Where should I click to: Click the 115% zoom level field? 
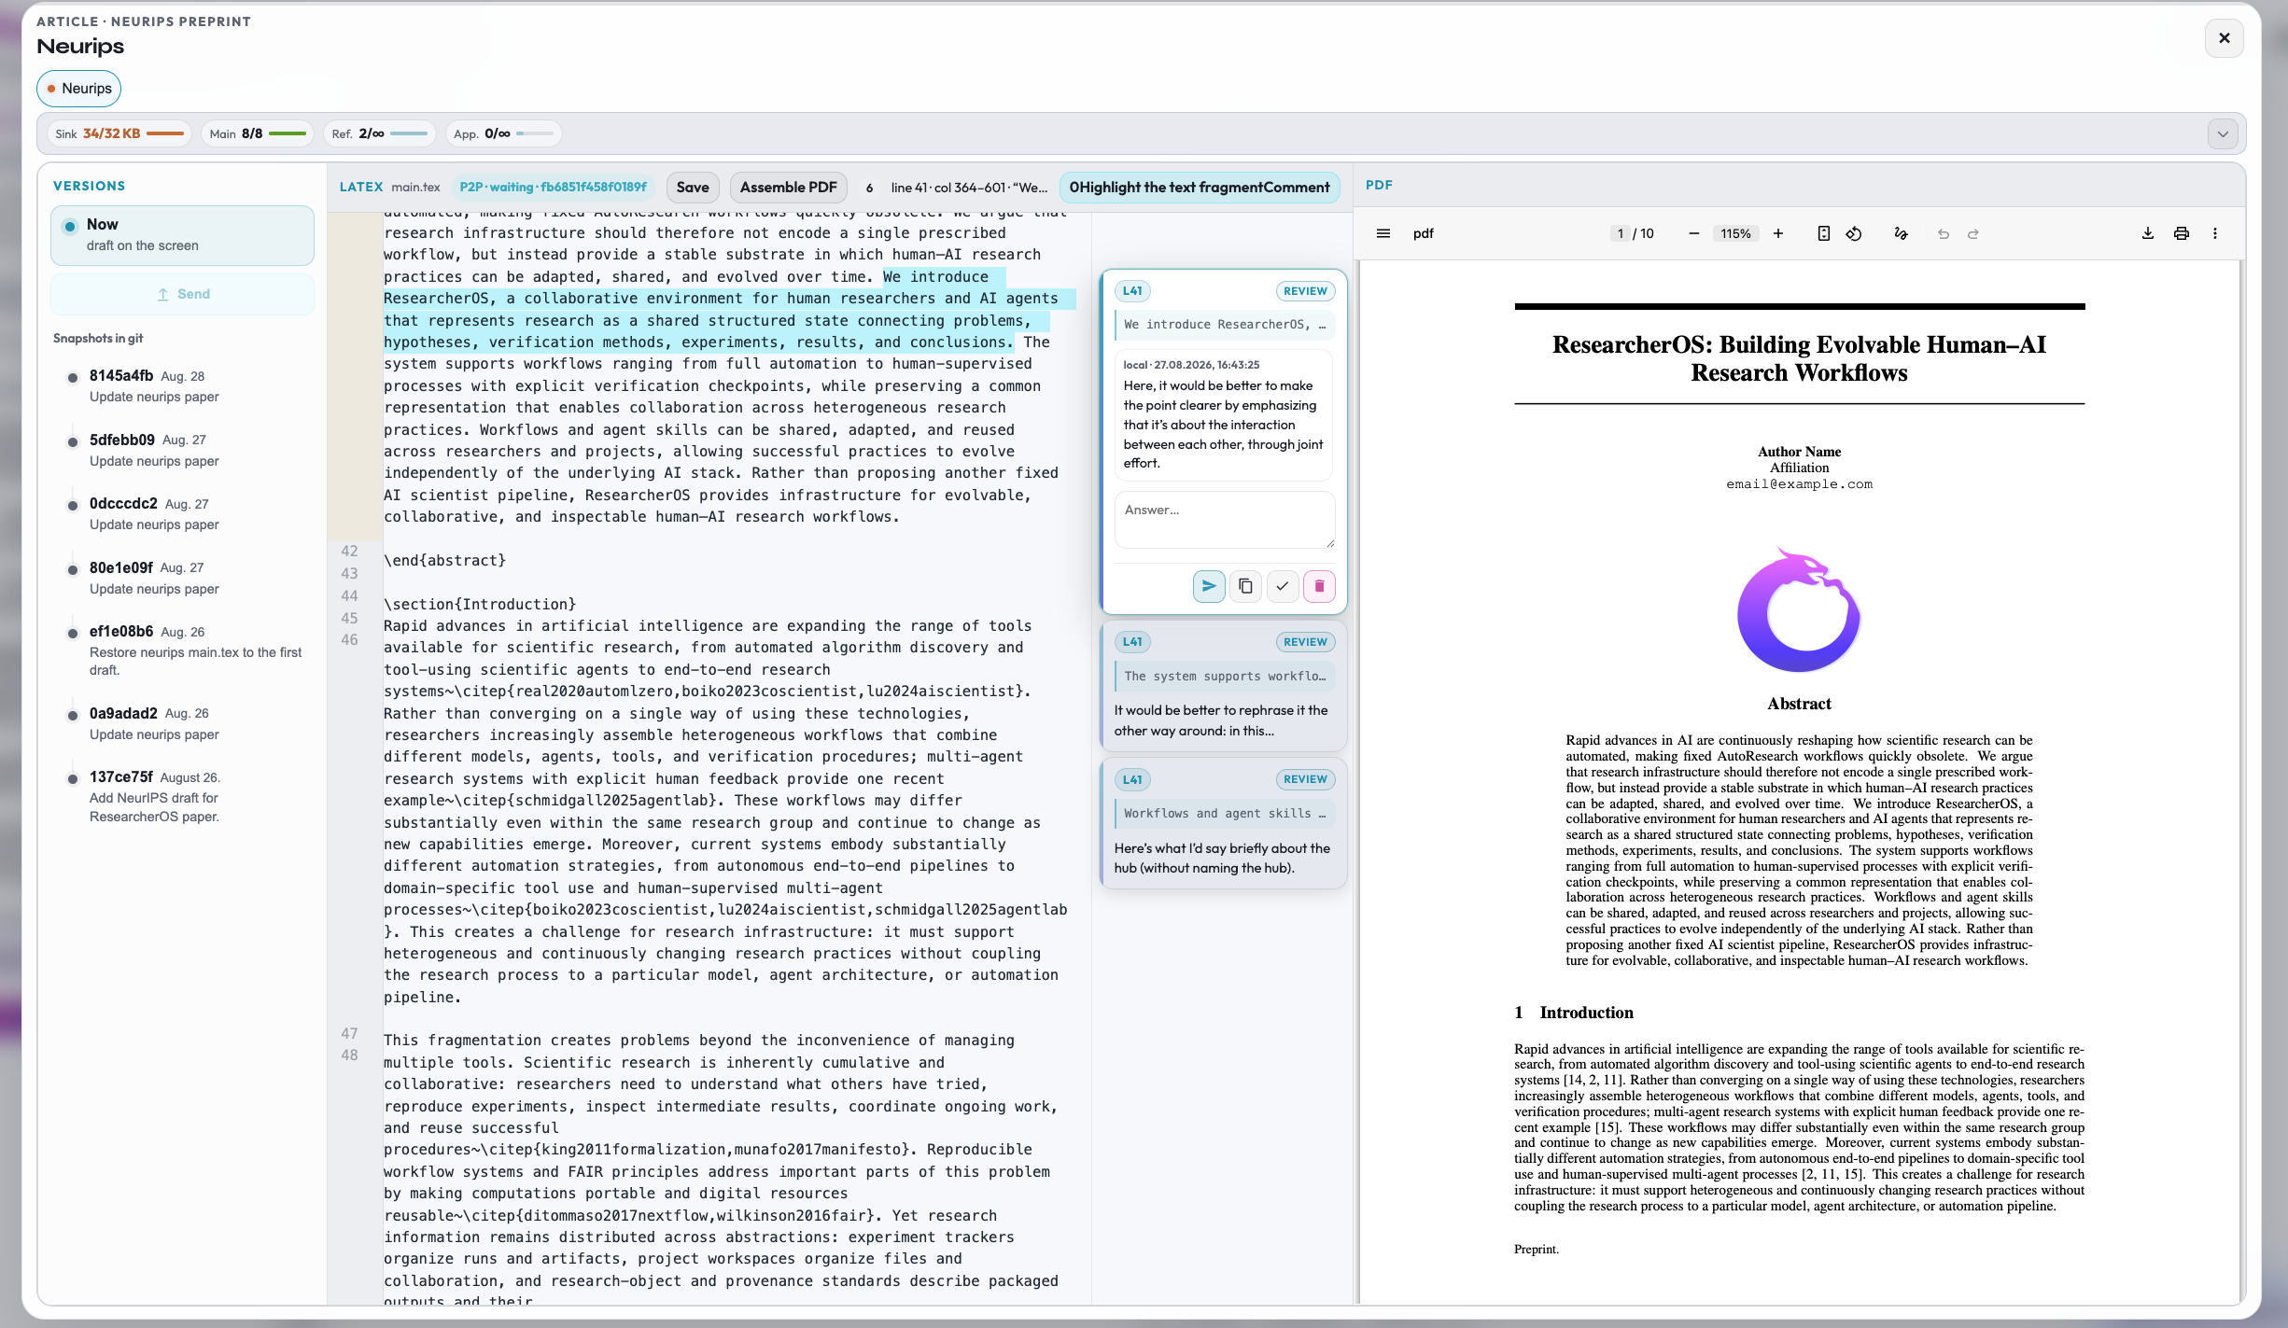pyautogui.click(x=1735, y=233)
